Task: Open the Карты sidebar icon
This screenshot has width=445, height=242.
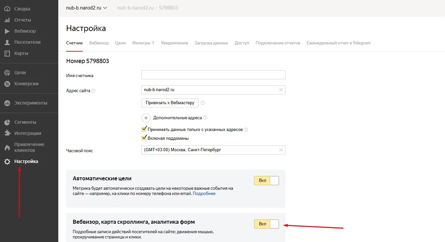Action: tap(7, 53)
